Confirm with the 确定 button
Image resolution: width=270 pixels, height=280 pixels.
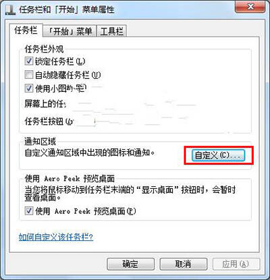point(130,264)
